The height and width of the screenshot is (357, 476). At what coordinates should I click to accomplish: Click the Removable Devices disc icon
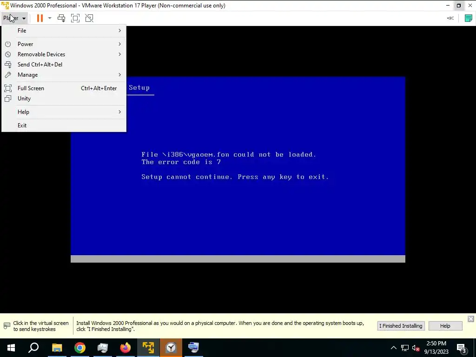[x=8, y=54]
